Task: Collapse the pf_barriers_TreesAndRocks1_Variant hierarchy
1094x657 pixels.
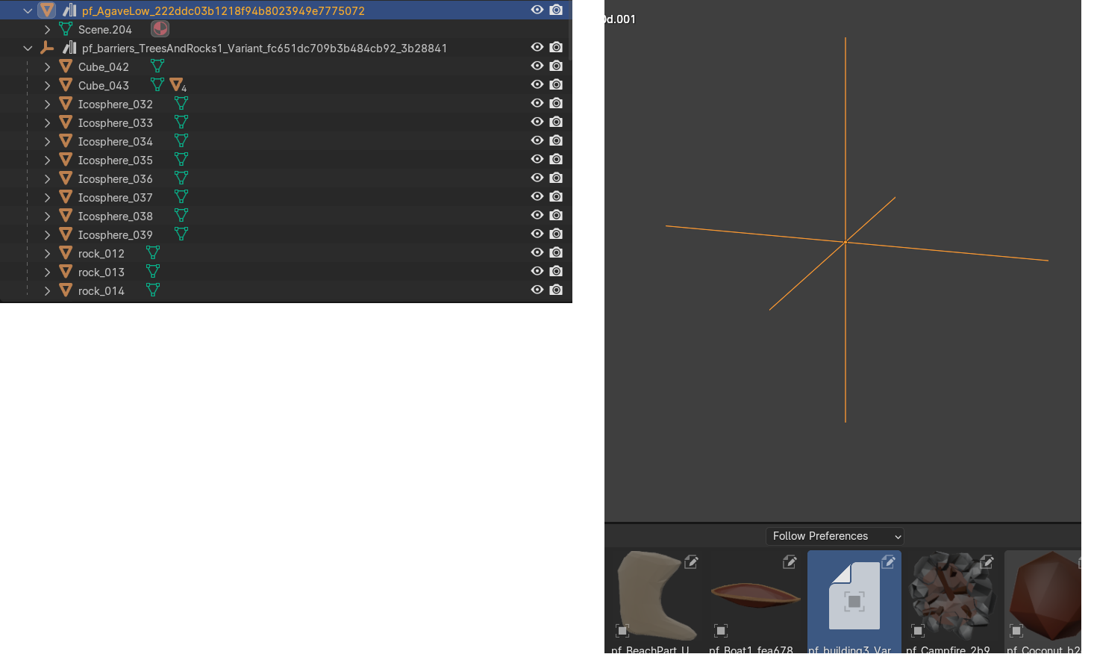Action: click(x=28, y=48)
